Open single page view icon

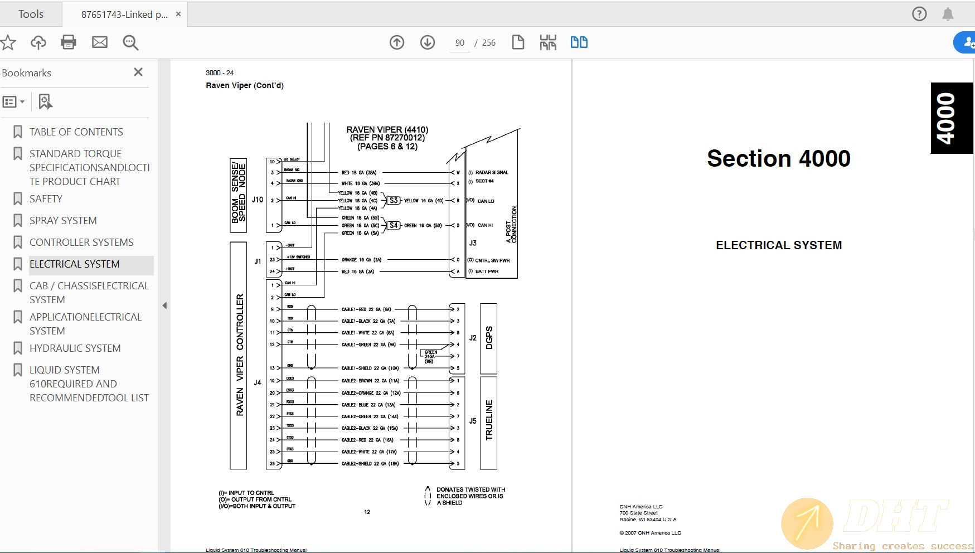517,42
